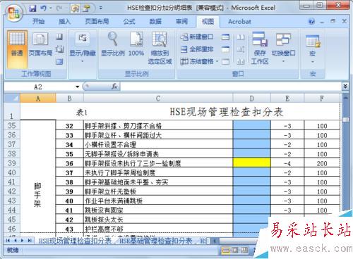The image size is (353, 259).
Task: Undo the last action
Action: [x=43, y=8]
